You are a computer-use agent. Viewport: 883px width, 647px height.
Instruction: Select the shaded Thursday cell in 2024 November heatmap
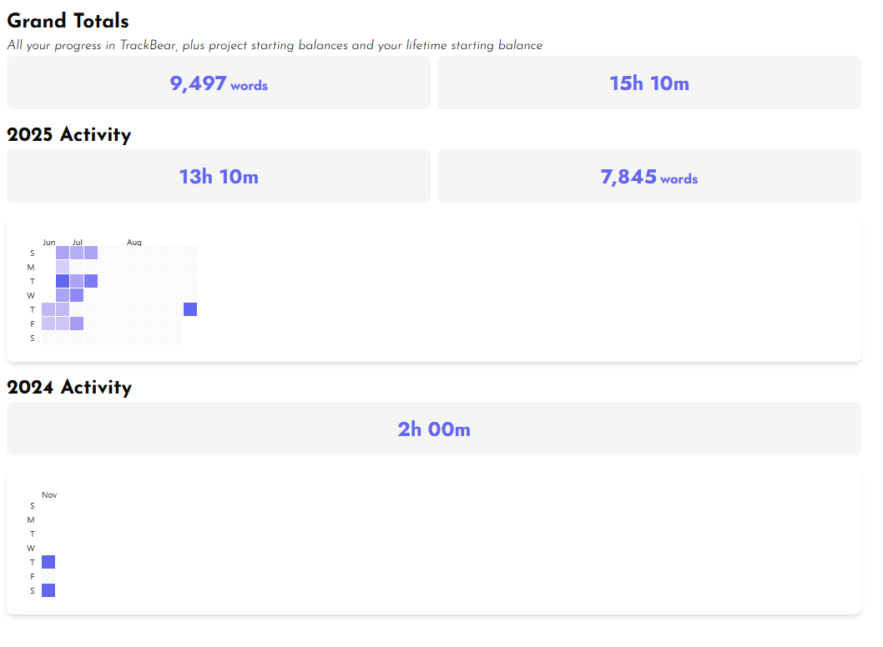[48, 562]
